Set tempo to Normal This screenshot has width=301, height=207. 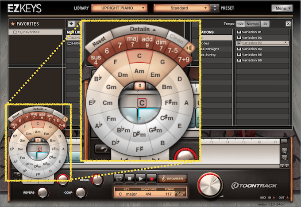253,24
